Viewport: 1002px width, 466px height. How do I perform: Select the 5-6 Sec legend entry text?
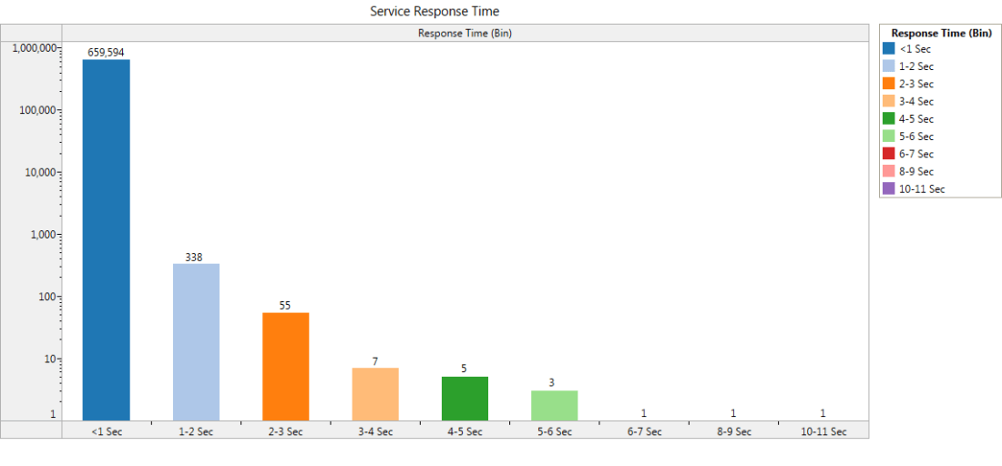tap(915, 137)
